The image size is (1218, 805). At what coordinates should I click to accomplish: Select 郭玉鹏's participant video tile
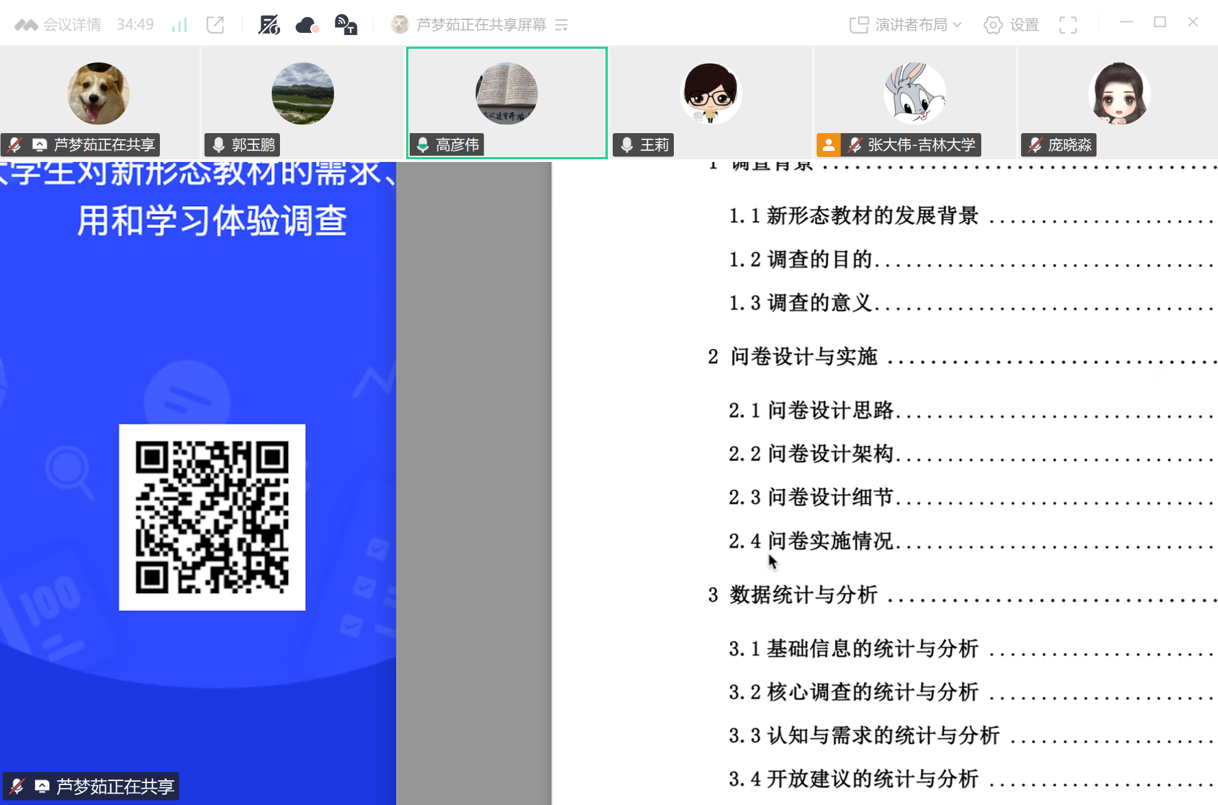coord(303,102)
